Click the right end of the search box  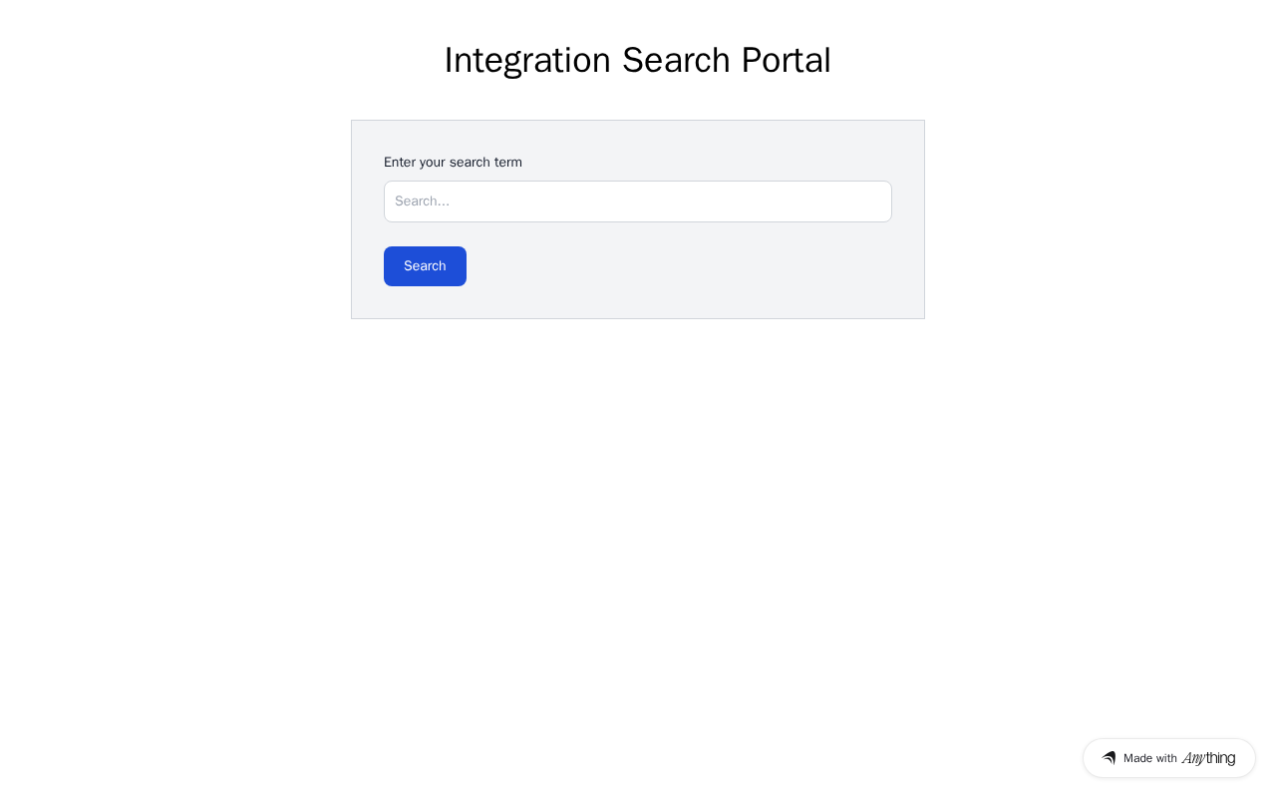(875, 201)
